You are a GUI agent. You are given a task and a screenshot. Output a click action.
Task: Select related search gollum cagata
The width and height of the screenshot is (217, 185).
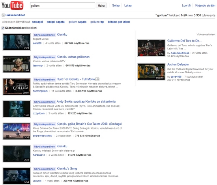point(77,22)
